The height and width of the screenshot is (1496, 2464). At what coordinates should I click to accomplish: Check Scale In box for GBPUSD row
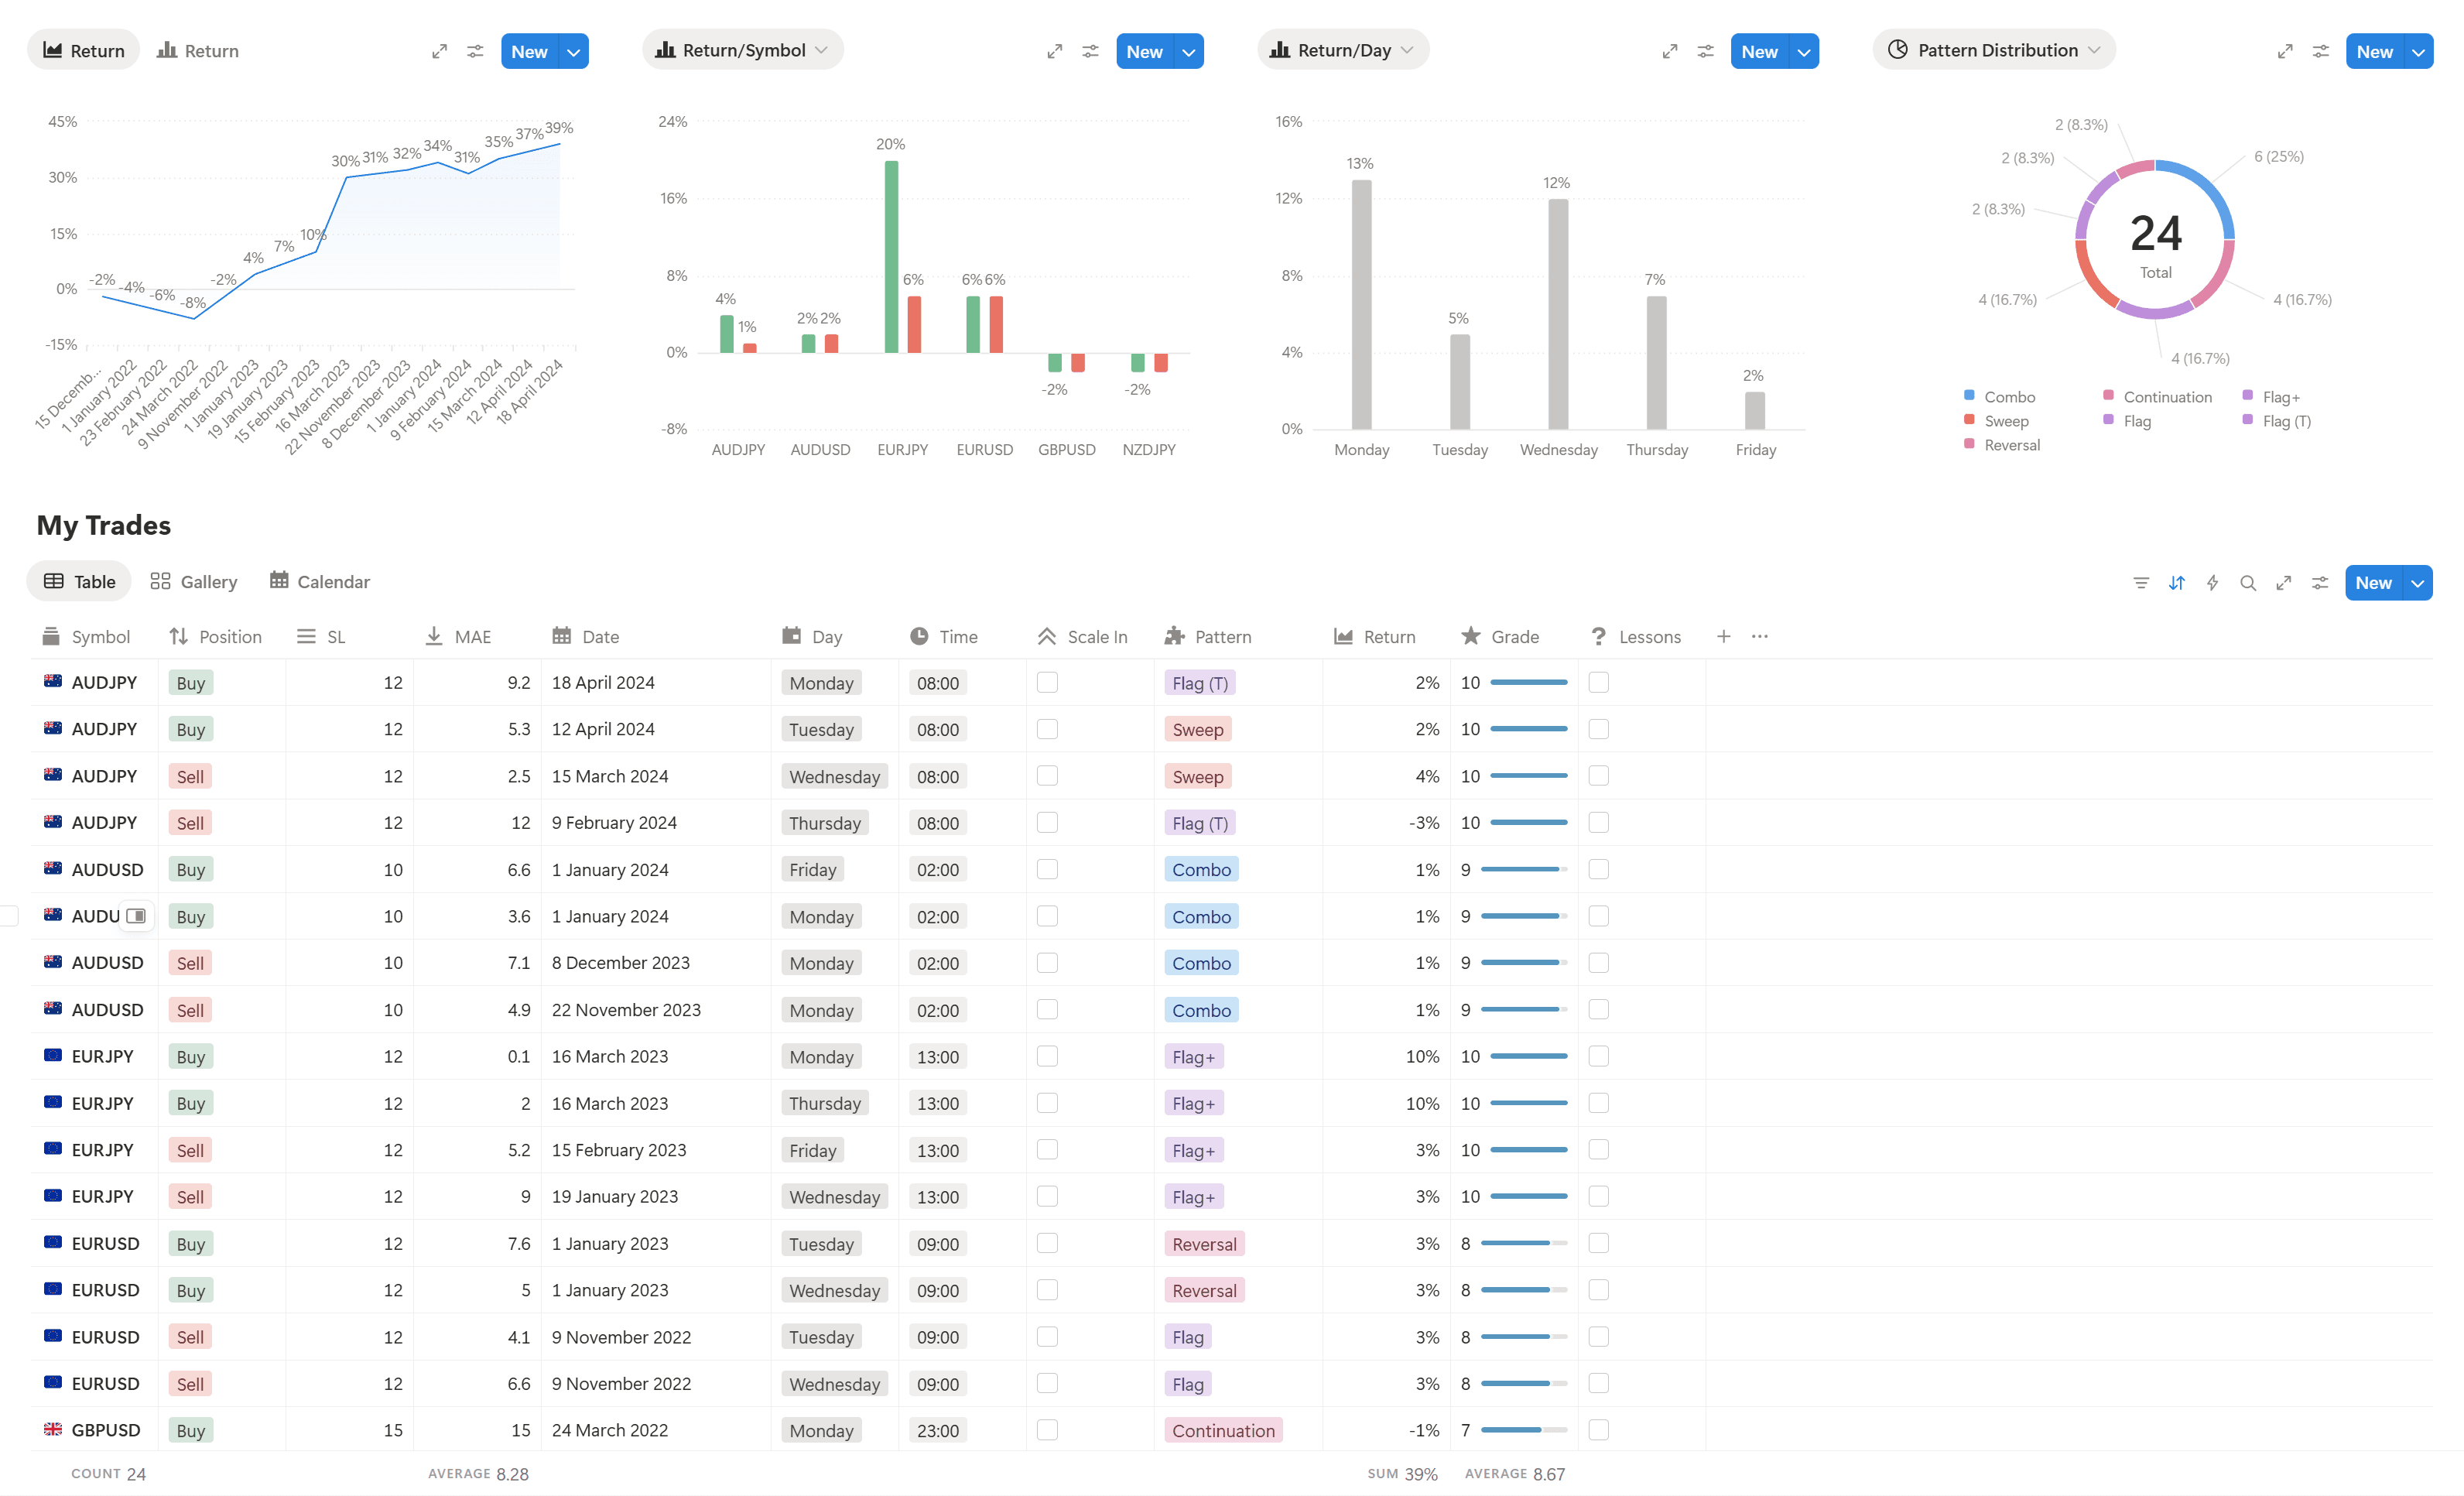click(1047, 1430)
